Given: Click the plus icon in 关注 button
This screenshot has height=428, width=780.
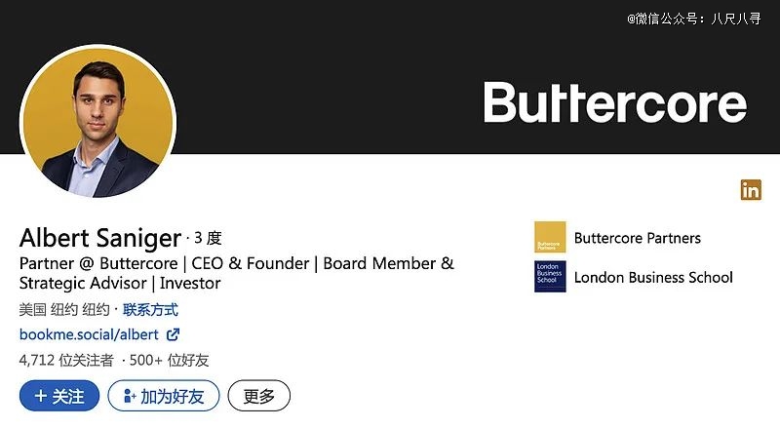Looking at the screenshot, I should tap(41, 396).
